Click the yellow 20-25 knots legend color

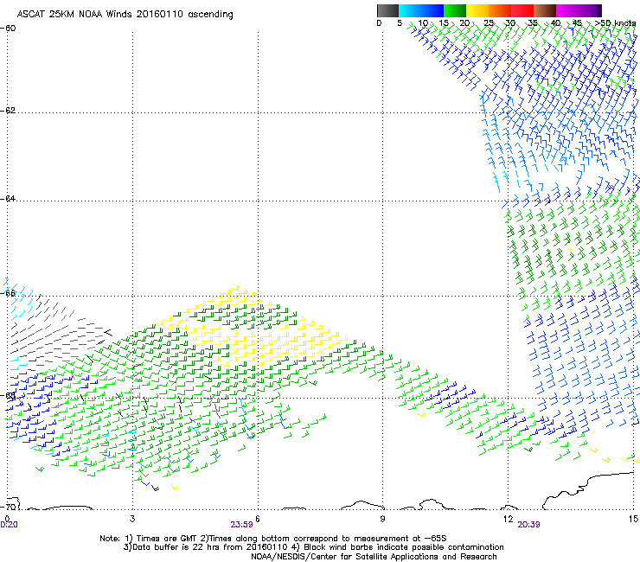pyautogui.click(x=477, y=10)
